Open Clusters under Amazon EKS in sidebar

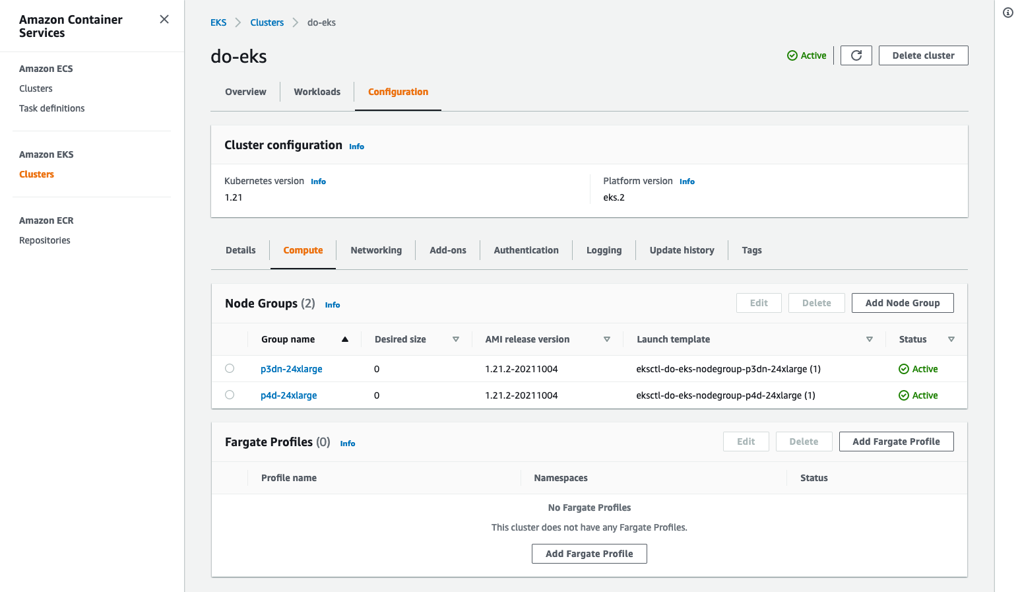(36, 174)
